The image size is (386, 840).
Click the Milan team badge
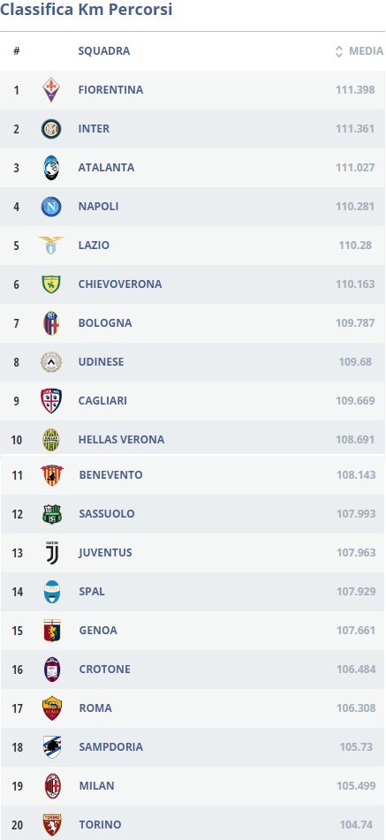[52, 786]
